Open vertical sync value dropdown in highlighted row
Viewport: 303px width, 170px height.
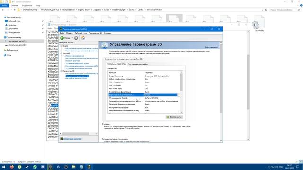point(179,95)
